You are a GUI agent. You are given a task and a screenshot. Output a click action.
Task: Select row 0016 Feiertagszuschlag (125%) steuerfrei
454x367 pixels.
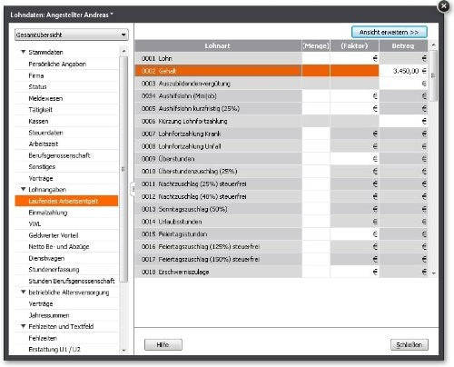[x=281, y=247]
